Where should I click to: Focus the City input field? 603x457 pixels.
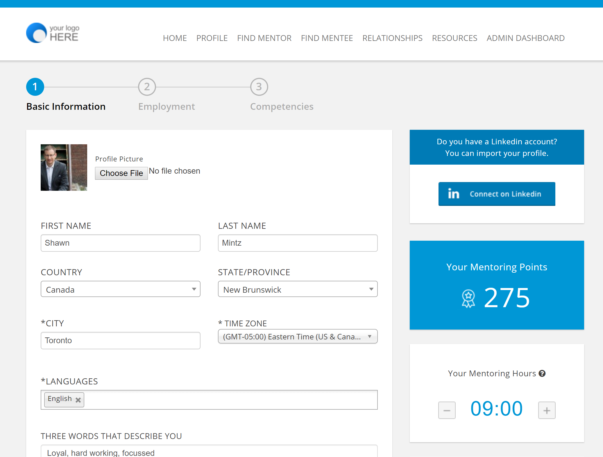tap(121, 341)
